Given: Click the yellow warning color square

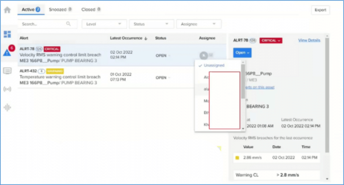Looking at the screenshot, I should coord(237,158).
